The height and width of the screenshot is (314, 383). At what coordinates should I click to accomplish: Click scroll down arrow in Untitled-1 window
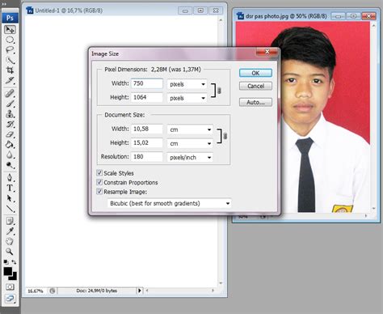click(221, 283)
